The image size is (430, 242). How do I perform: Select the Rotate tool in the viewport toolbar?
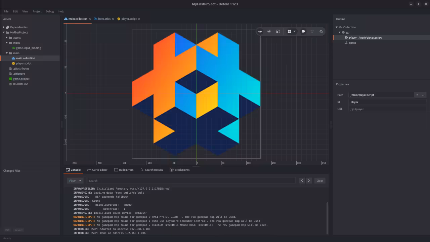tap(269, 31)
